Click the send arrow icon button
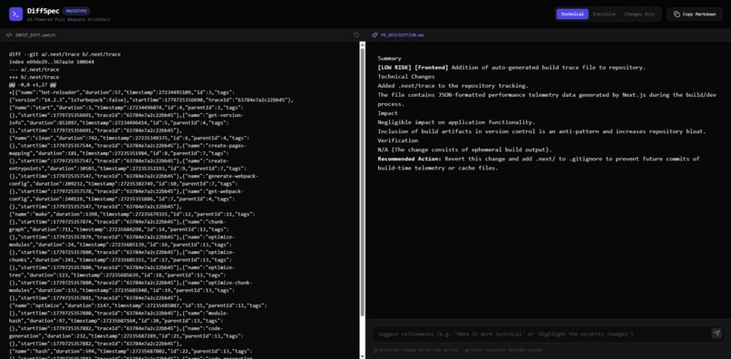 [716, 333]
